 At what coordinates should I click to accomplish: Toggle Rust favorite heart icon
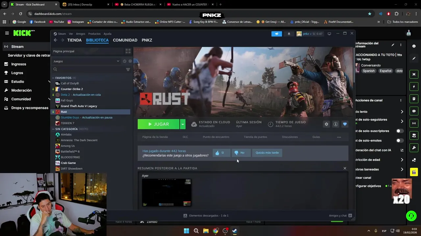tap(345, 124)
